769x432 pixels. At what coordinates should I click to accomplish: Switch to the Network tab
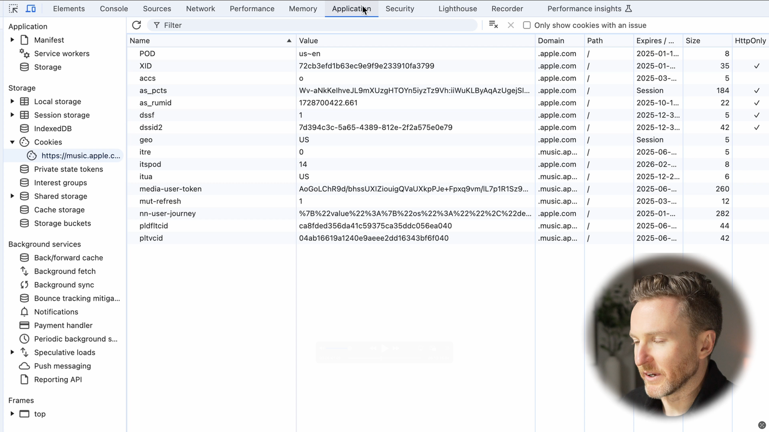[x=200, y=8]
